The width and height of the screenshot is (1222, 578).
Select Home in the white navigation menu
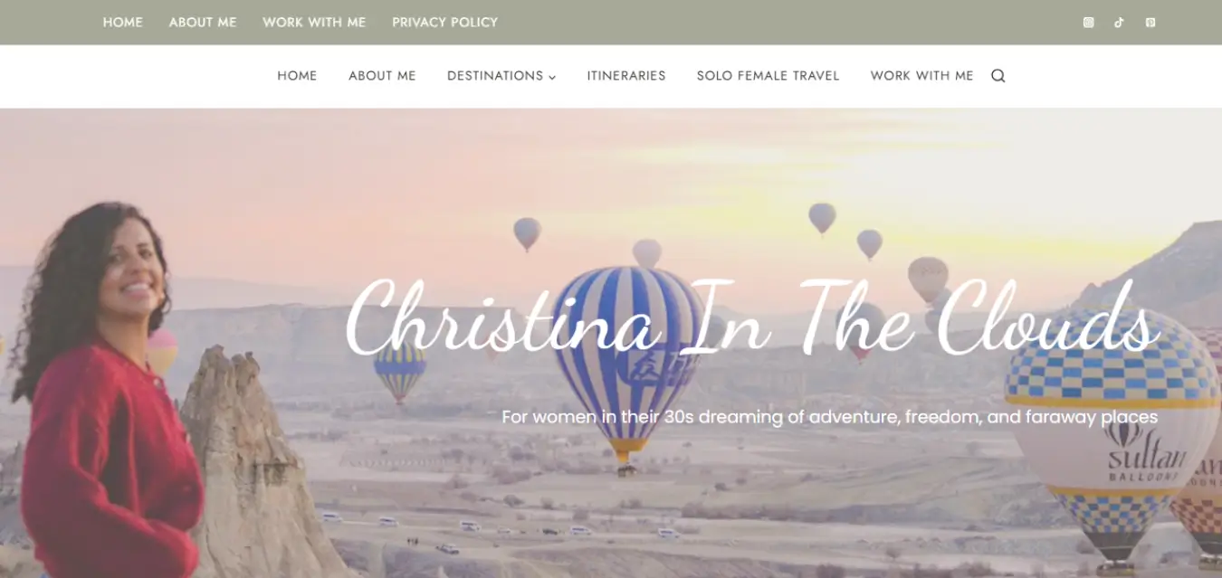(297, 76)
